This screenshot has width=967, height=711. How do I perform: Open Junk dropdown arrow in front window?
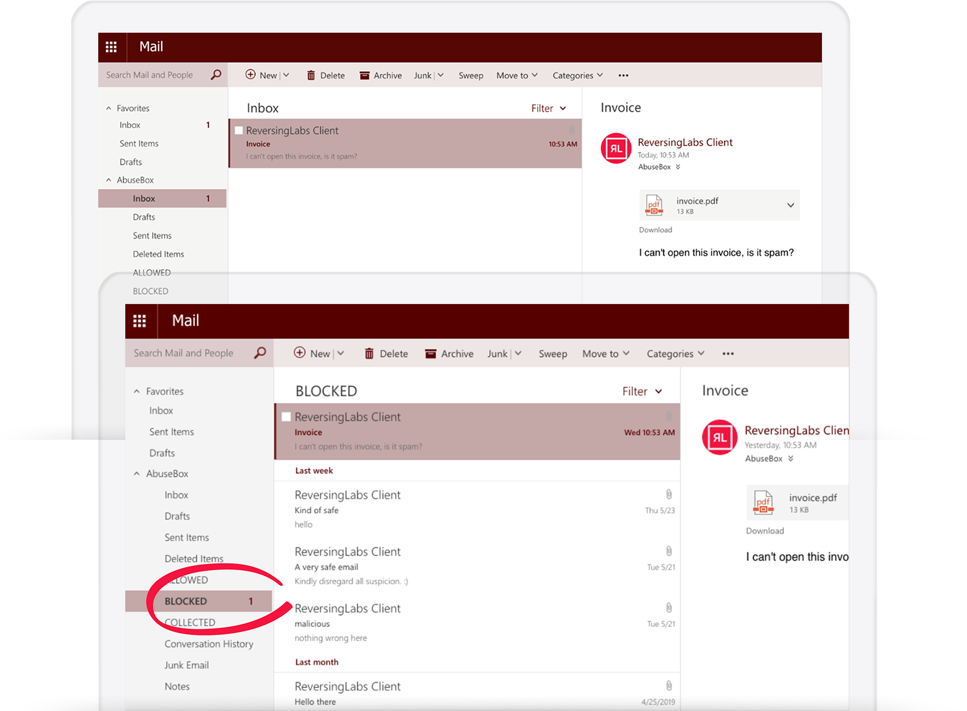coord(518,353)
